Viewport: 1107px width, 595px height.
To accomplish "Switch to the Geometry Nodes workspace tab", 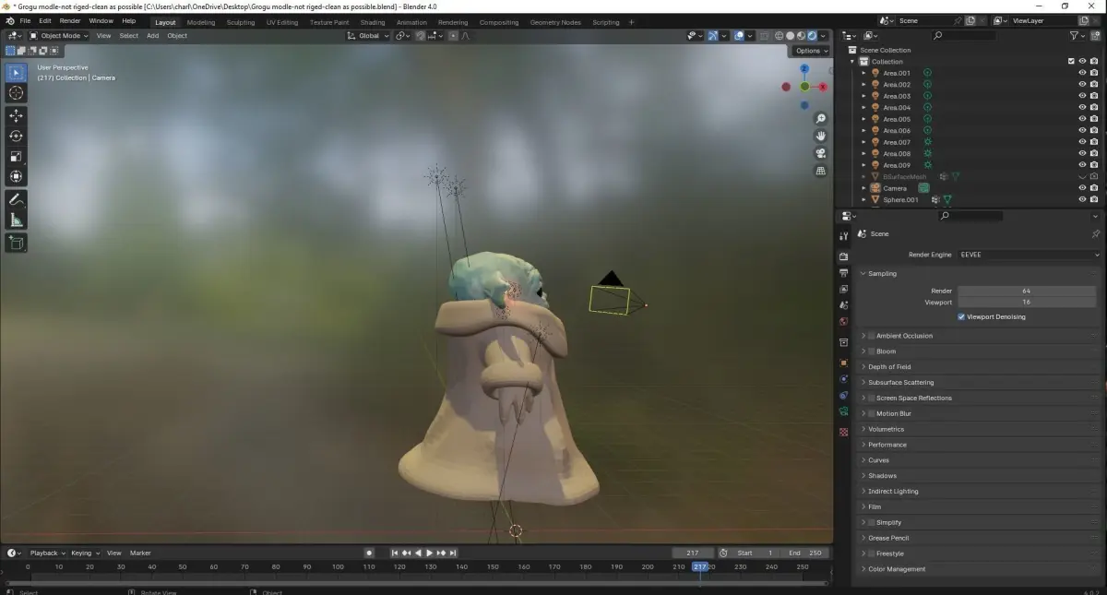I will tap(555, 22).
